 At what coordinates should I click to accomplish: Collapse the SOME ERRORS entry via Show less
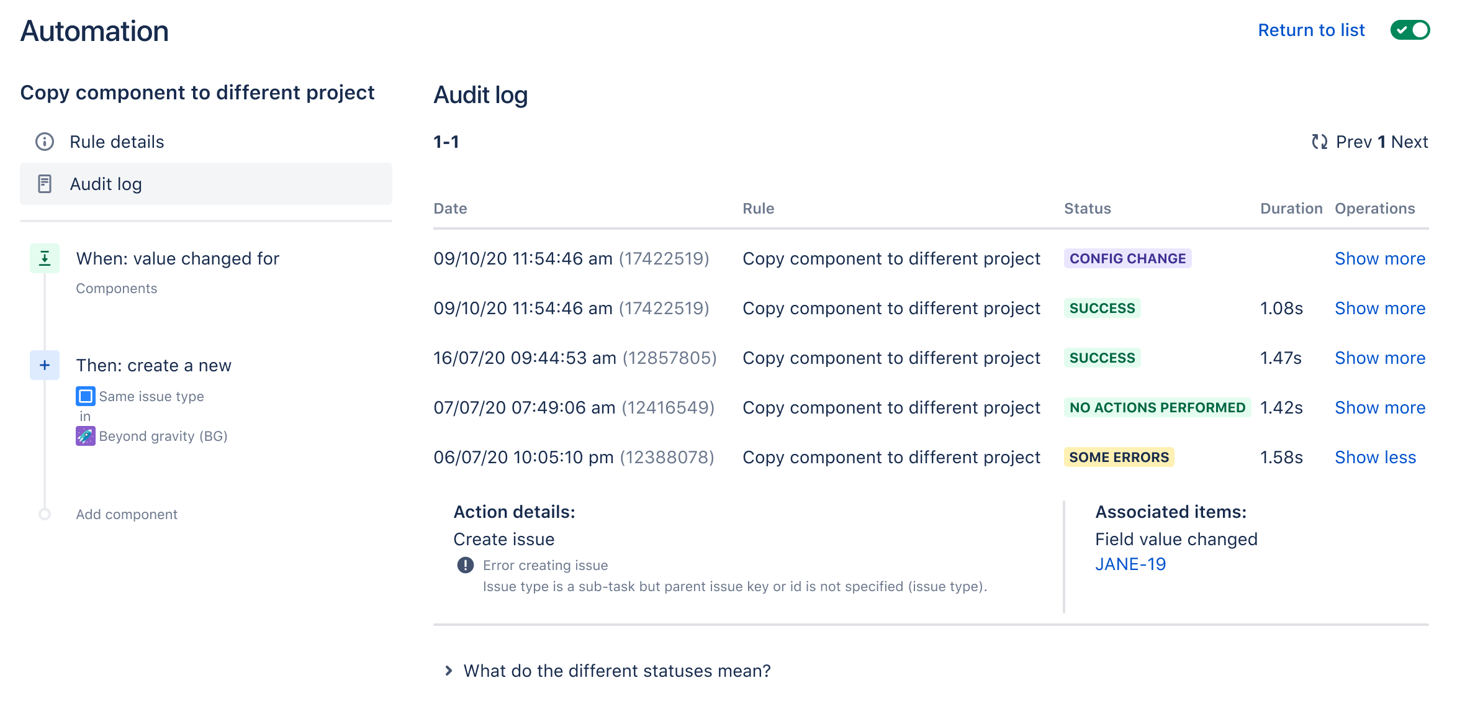point(1374,457)
